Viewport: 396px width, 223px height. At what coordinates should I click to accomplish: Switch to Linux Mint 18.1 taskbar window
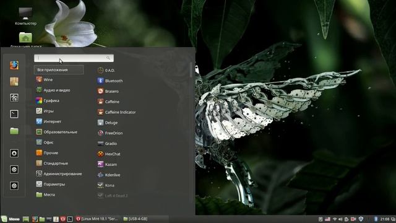tap(98, 219)
